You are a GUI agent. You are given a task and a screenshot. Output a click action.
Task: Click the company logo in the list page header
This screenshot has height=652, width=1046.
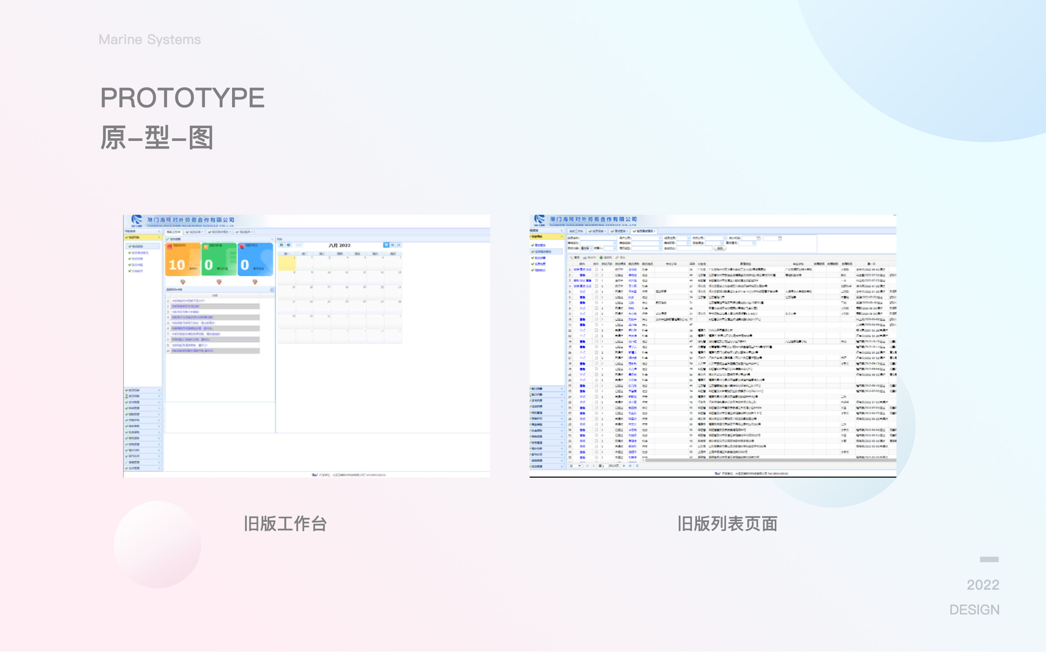pyautogui.click(x=539, y=220)
